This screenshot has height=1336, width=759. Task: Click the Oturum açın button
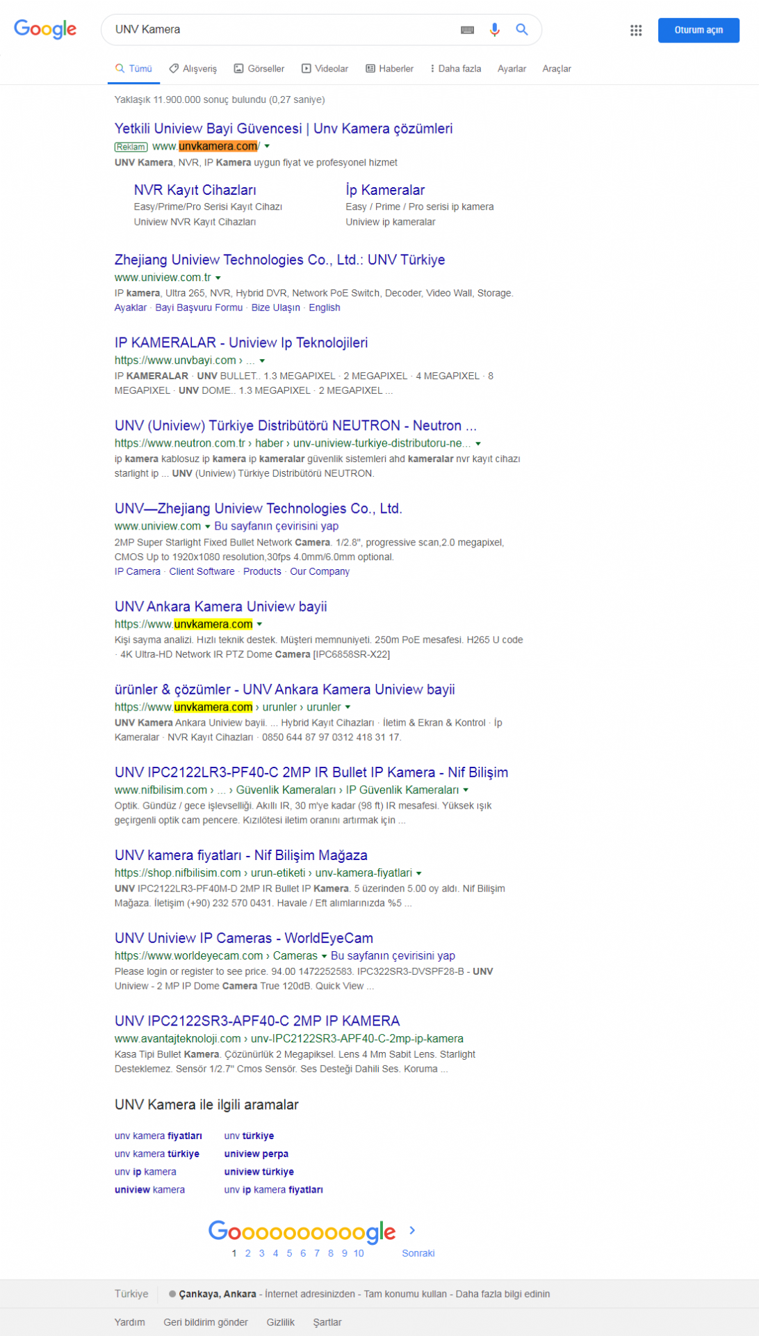click(x=699, y=30)
